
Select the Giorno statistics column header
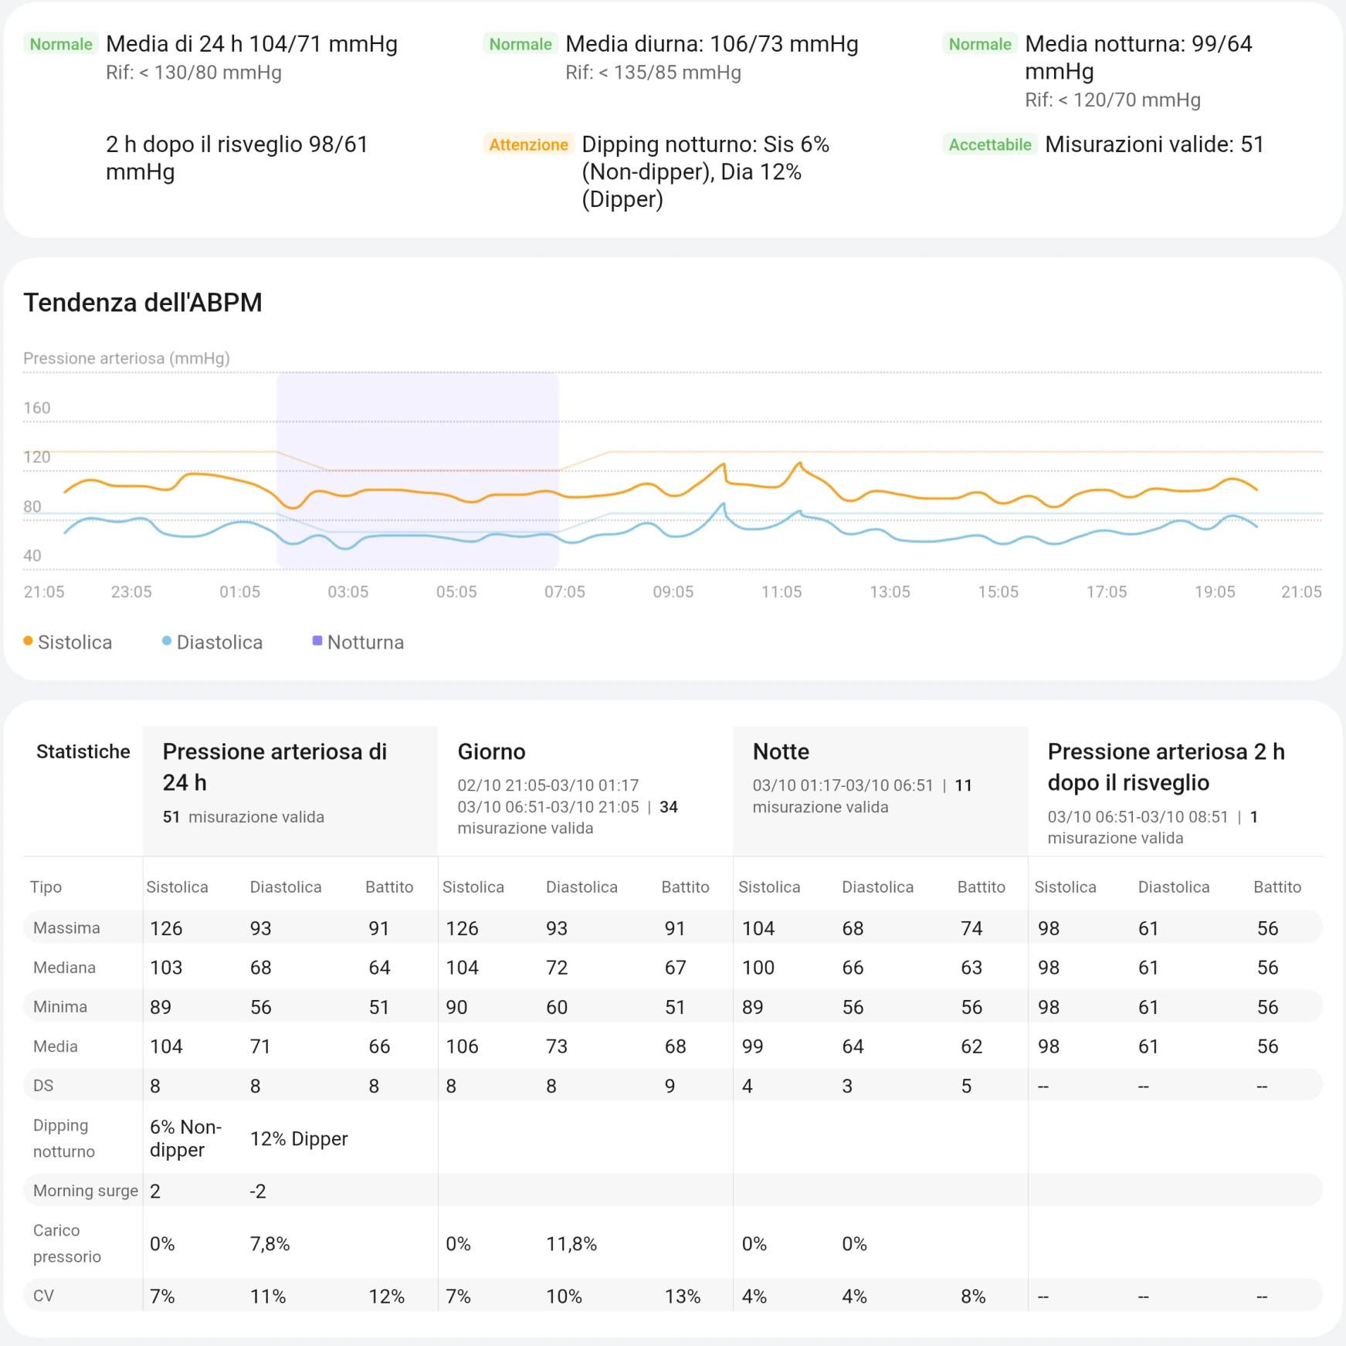tap(585, 791)
